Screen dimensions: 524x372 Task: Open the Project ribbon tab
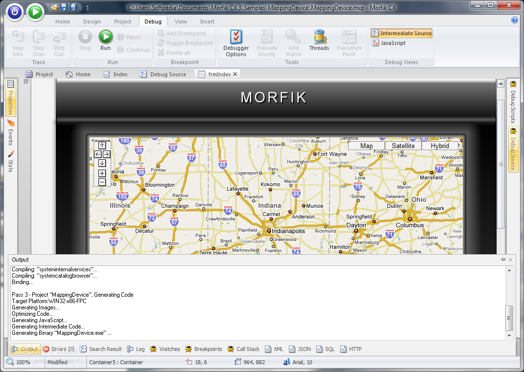(x=122, y=22)
